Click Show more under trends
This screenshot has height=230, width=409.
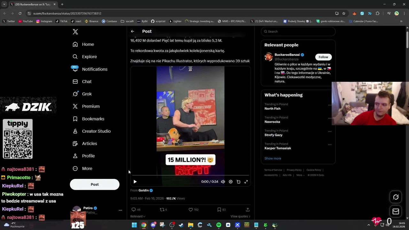(x=273, y=158)
